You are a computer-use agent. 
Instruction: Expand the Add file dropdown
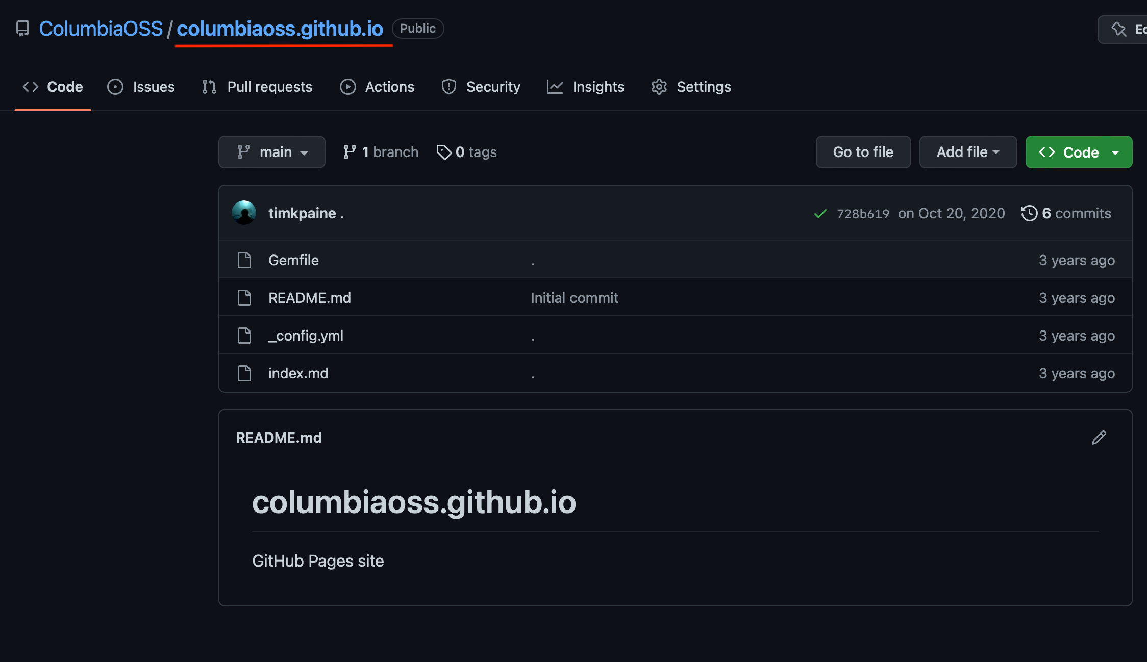click(x=968, y=152)
